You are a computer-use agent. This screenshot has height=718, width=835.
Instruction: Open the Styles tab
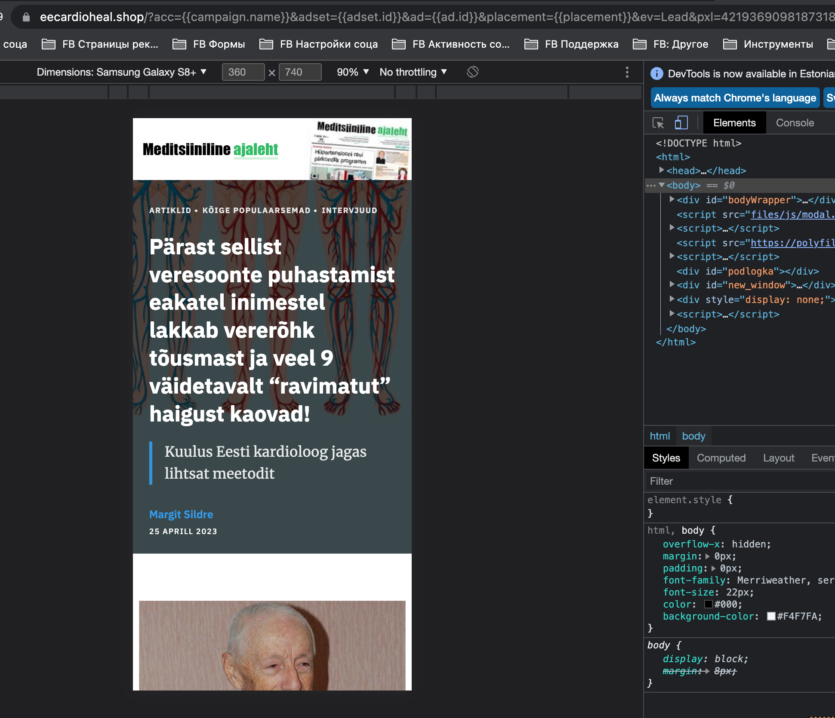tap(666, 458)
